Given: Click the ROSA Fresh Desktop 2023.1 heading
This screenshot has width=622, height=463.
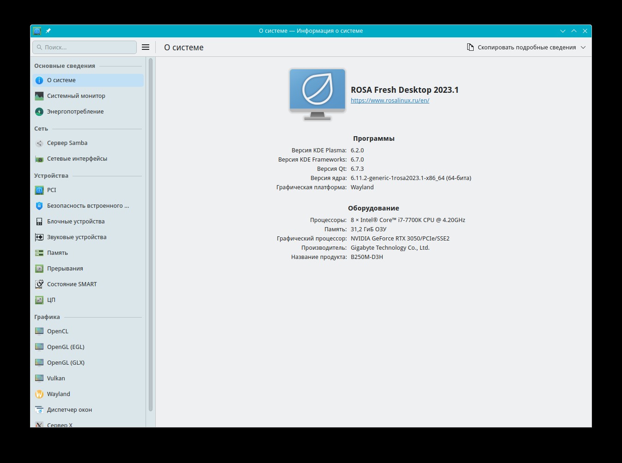Looking at the screenshot, I should pos(405,90).
